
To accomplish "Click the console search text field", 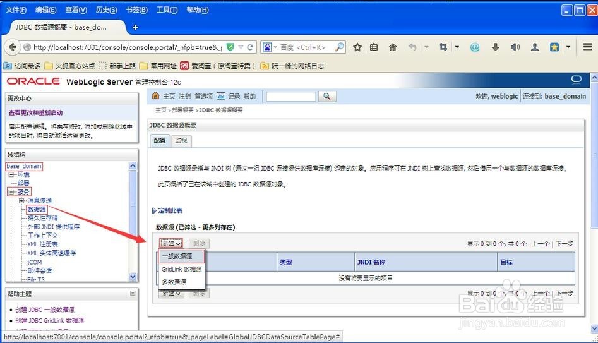I will click(291, 96).
